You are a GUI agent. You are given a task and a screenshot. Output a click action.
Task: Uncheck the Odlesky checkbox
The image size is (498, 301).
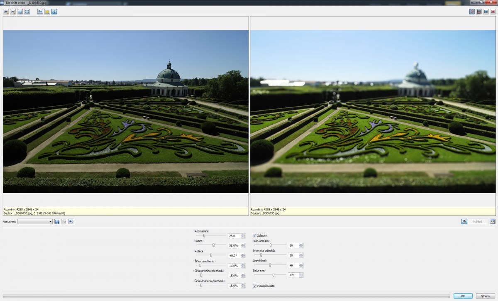click(x=255, y=236)
